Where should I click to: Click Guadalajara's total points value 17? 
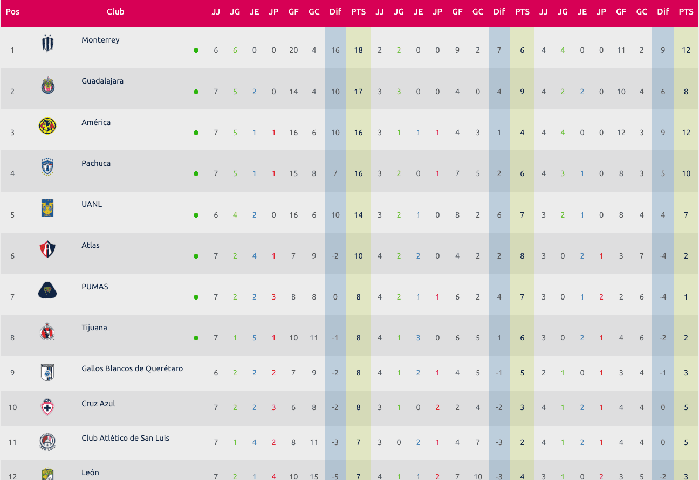pos(358,92)
